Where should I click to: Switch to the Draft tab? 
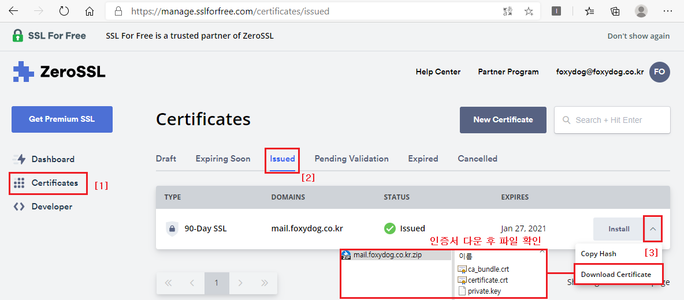coord(166,159)
